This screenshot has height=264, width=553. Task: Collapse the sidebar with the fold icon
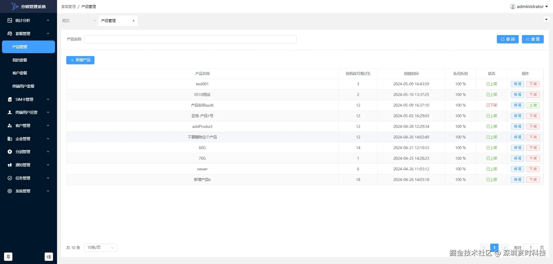[49, 257]
